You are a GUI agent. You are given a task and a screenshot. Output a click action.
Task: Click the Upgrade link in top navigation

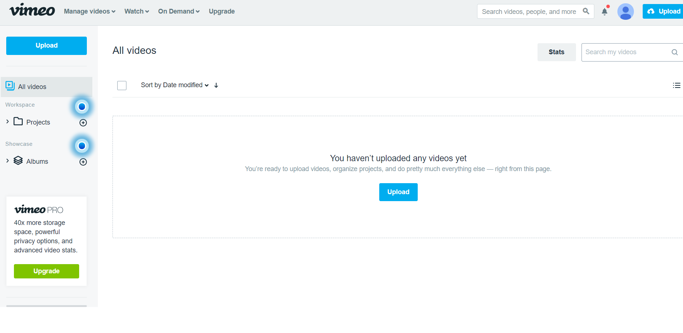click(x=222, y=11)
